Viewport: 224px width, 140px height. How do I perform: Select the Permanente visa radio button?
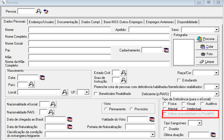[x=106, y=109]
